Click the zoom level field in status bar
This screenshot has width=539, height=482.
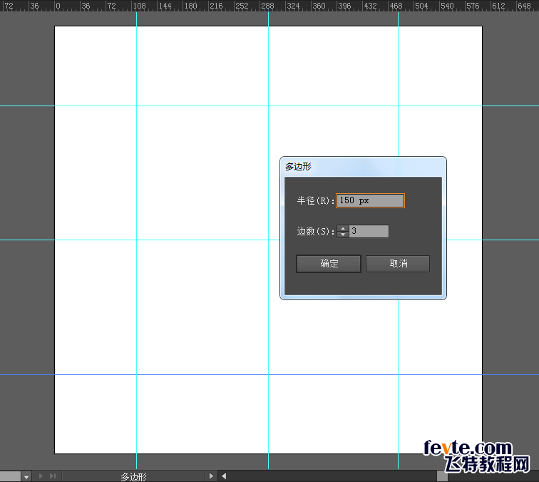(10, 476)
